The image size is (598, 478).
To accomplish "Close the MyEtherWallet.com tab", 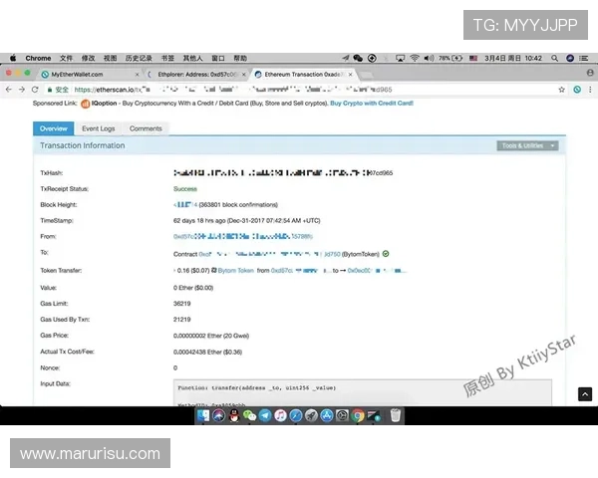I will point(137,75).
